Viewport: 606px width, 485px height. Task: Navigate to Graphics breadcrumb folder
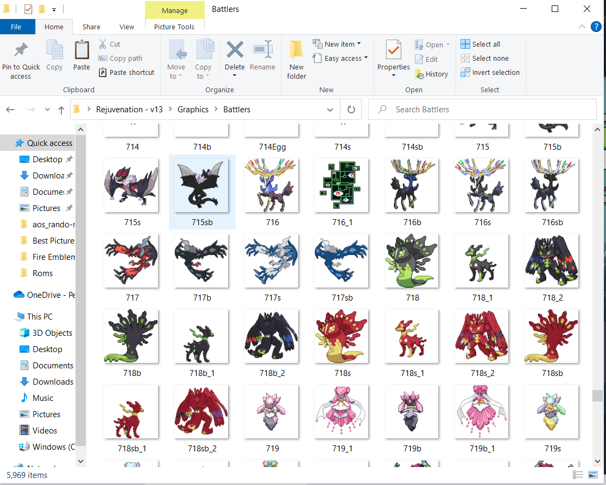pos(193,110)
